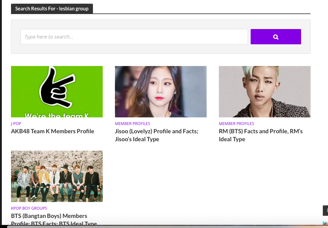Open MEMBER PROFILES category above Jisoo title

tap(132, 123)
